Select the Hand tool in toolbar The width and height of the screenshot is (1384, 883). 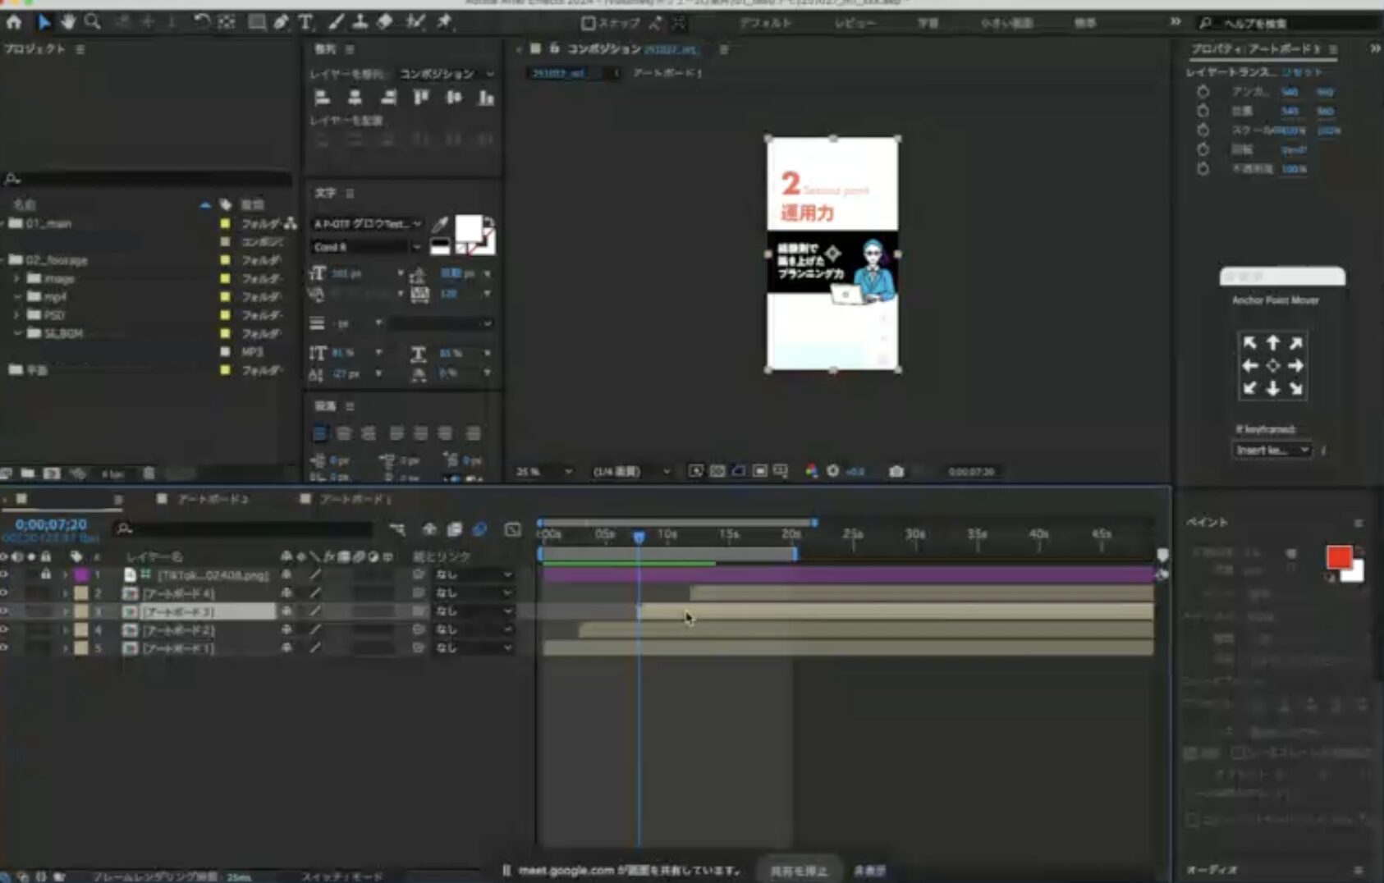(x=68, y=22)
